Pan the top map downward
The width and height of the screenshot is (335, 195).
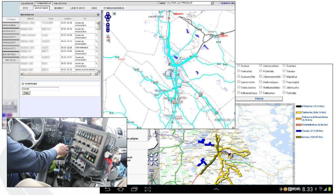108,20
